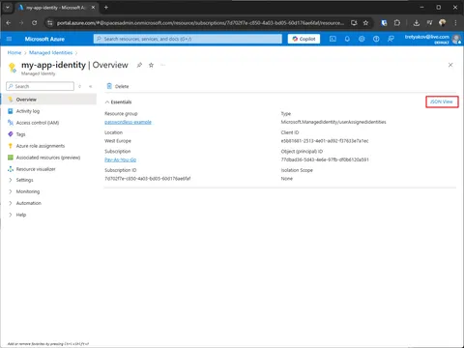This screenshot has height=348, width=464.
Task: Click the Bitwarden shield extension icon
Action: point(384,23)
